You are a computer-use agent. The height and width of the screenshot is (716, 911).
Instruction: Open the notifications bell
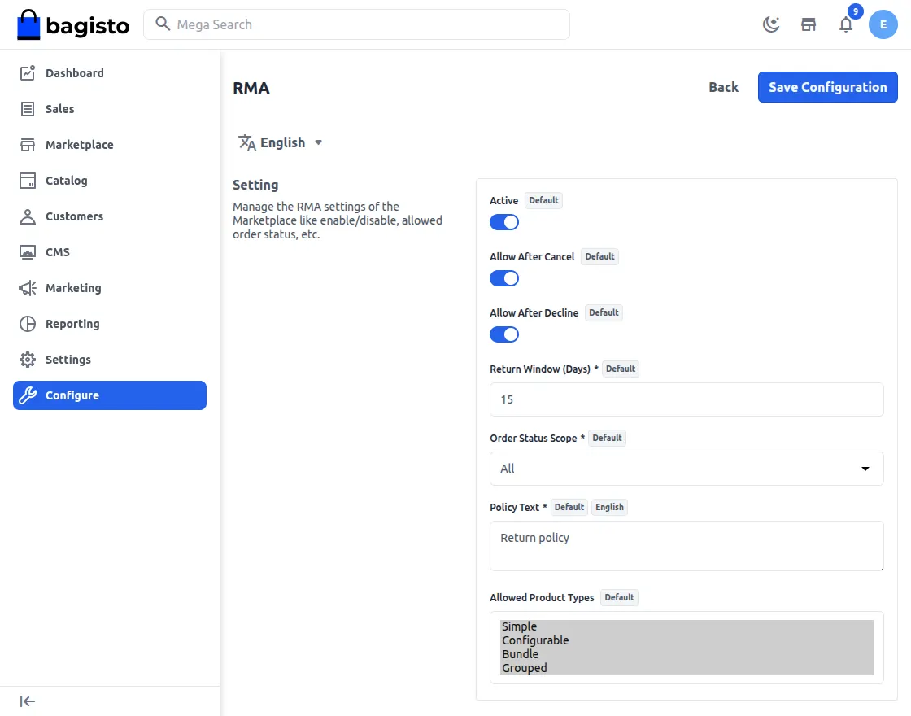click(x=846, y=24)
